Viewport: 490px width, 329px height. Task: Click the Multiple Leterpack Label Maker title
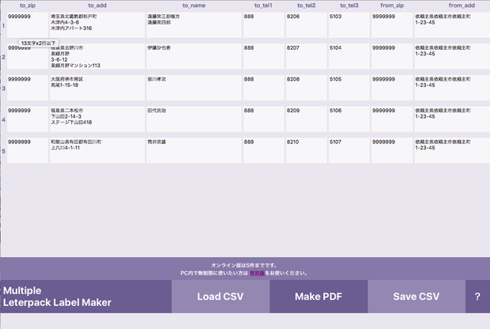pos(57,297)
